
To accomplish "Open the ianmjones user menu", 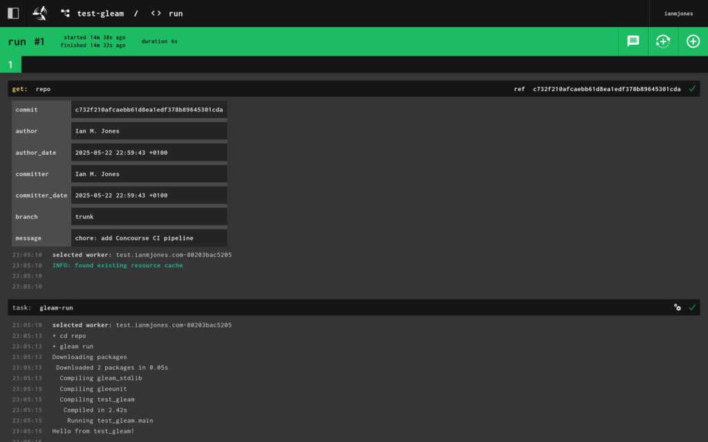I will click(x=678, y=14).
